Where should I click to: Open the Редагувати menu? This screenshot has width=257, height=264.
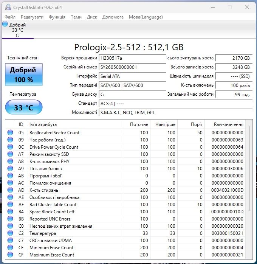(32, 17)
